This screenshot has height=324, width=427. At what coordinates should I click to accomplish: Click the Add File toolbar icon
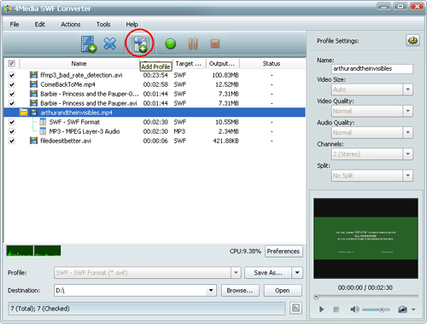89,44
